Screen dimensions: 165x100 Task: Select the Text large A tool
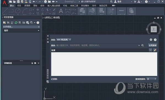[61, 11]
